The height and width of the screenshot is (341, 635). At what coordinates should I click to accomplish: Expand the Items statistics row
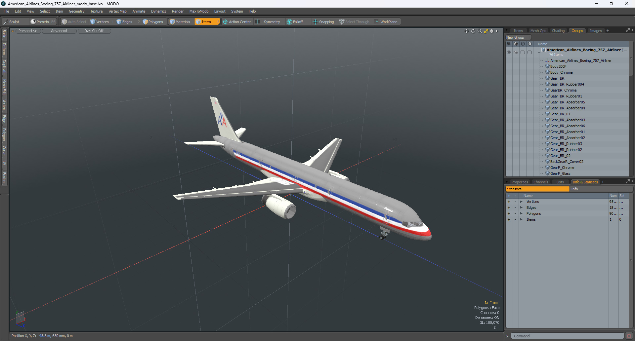[x=521, y=219]
